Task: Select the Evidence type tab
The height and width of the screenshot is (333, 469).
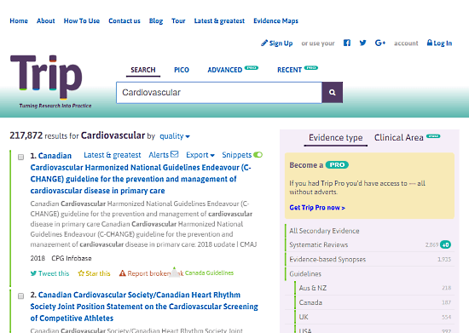Action: [x=336, y=138]
